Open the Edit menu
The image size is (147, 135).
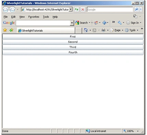(x=13, y=17)
